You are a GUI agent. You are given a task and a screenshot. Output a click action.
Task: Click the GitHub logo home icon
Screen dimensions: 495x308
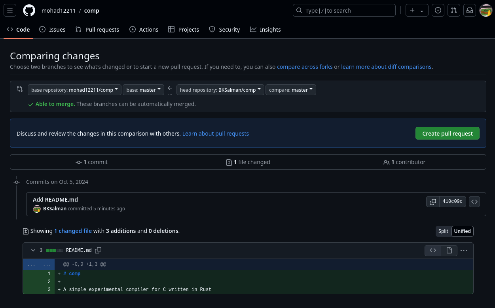(x=29, y=11)
